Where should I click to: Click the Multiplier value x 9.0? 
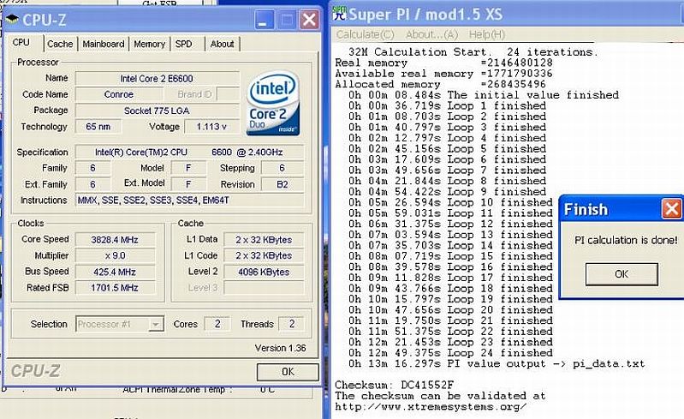[115, 255]
